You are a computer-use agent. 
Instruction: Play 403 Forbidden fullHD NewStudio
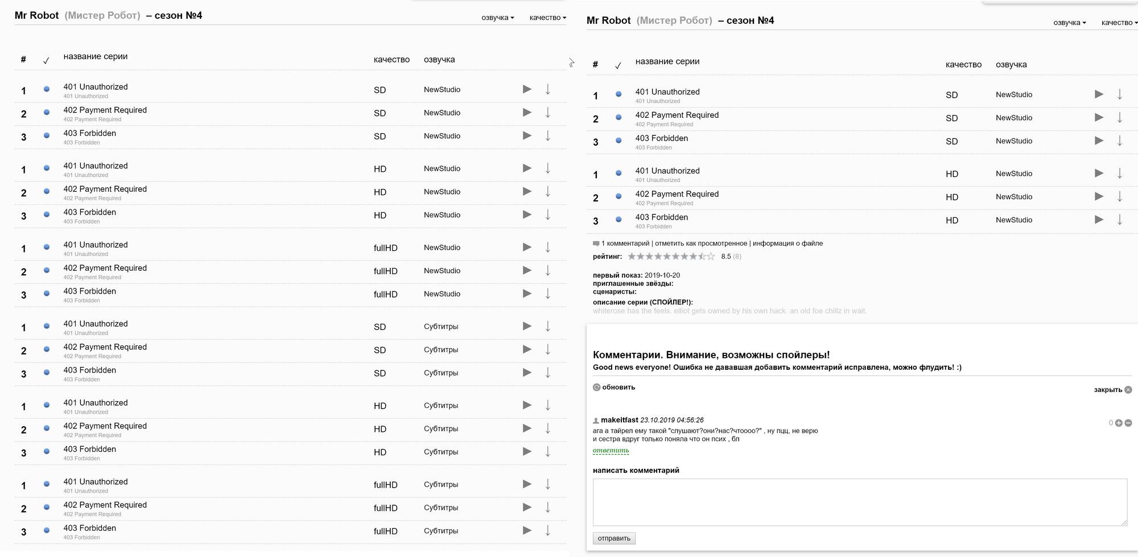click(x=527, y=294)
